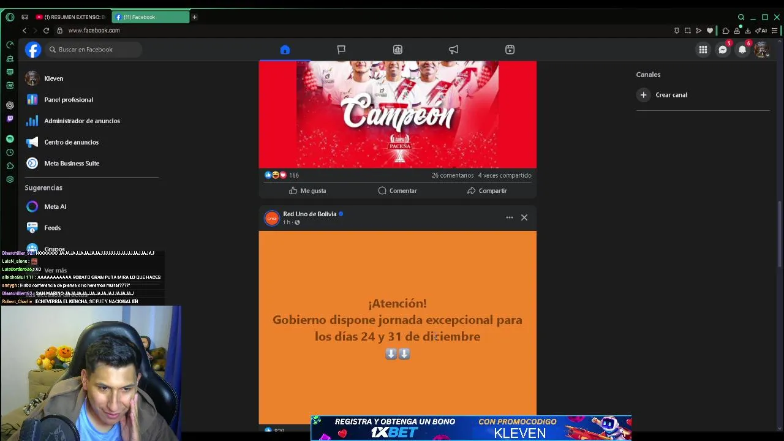This screenshot has height=441, width=784.
Task: Open Professional dashboard chart icon in header
Action: coord(398,50)
